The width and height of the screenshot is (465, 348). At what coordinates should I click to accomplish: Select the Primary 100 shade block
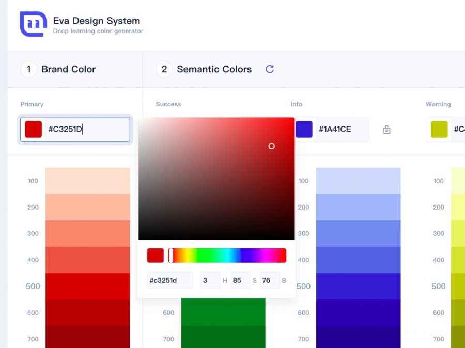click(x=88, y=181)
